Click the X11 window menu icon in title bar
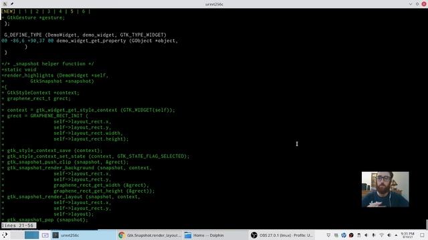 [5, 4]
